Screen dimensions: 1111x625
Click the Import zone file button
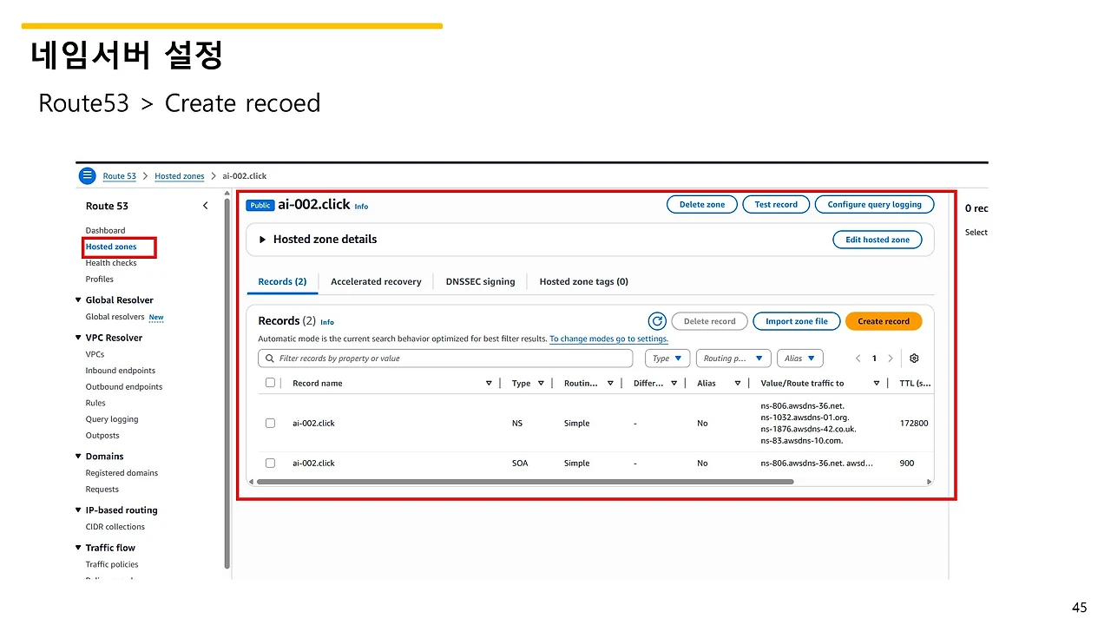(x=797, y=321)
